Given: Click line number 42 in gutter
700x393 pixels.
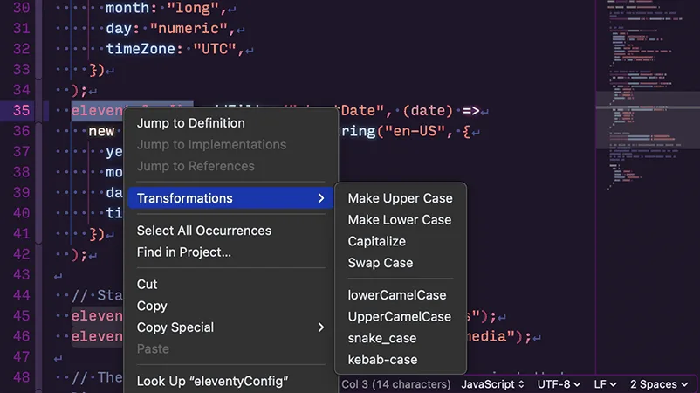Looking at the screenshot, I should coord(21,254).
